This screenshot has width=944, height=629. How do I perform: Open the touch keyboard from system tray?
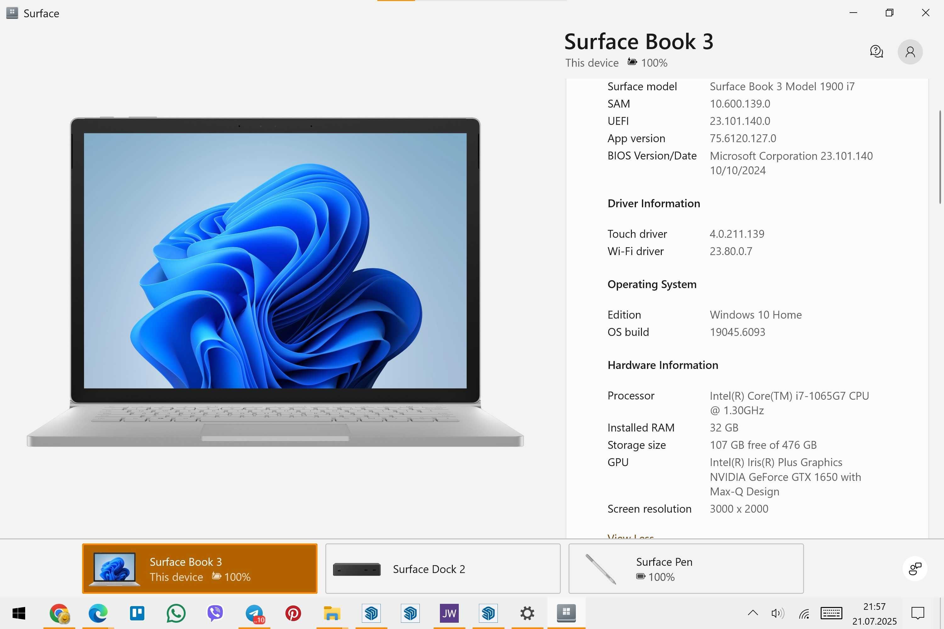tap(832, 613)
